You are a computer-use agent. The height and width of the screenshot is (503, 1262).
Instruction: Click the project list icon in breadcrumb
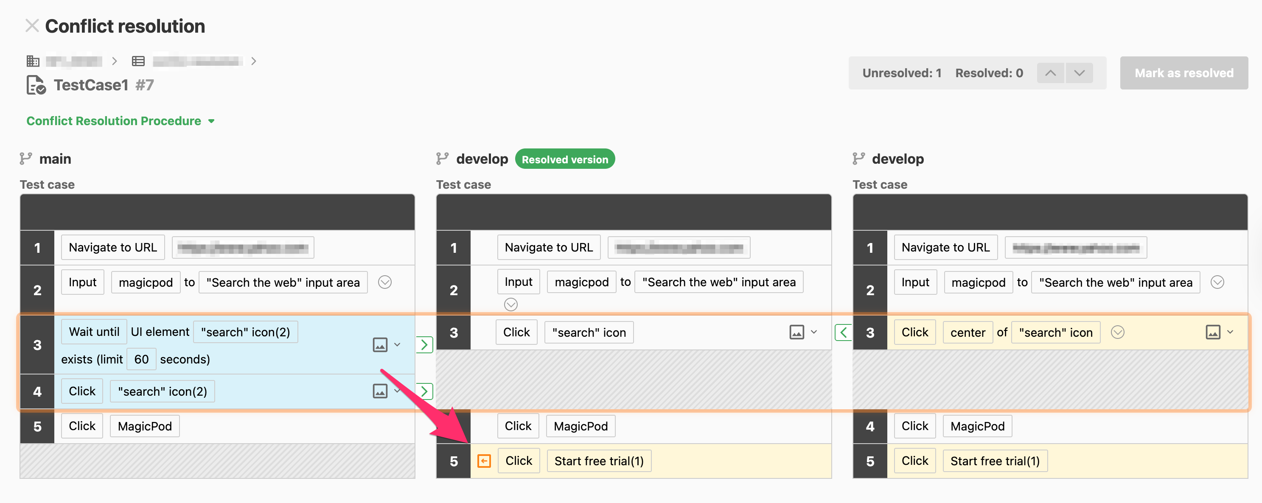coord(138,61)
